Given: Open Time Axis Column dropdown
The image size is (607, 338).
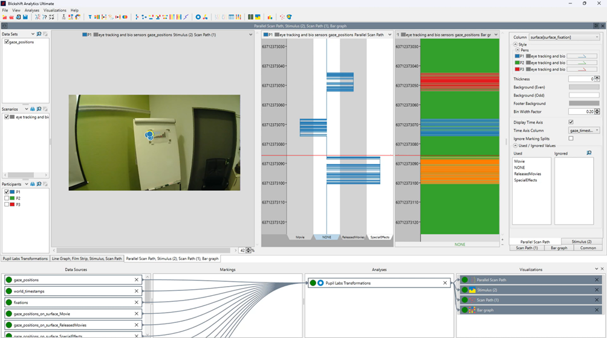Looking at the screenshot, I should pos(584,130).
